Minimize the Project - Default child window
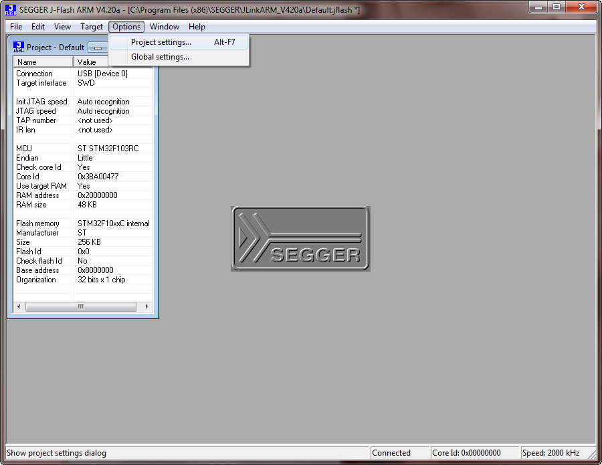The width and height of the screenshot is (602, 465). pyautogui.click(x=98, y=48)
